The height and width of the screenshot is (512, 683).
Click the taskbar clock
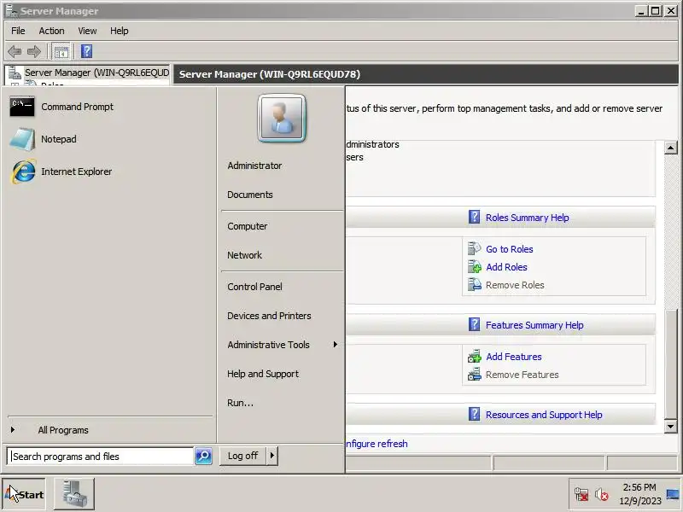click(x=639, y=494)
